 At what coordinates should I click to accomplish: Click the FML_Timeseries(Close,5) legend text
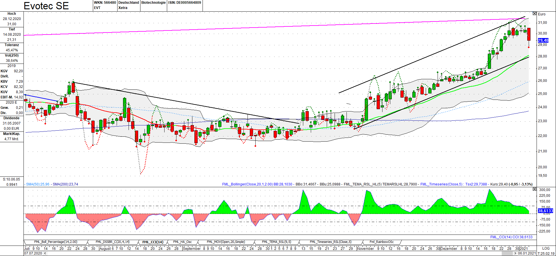(442, 184)
